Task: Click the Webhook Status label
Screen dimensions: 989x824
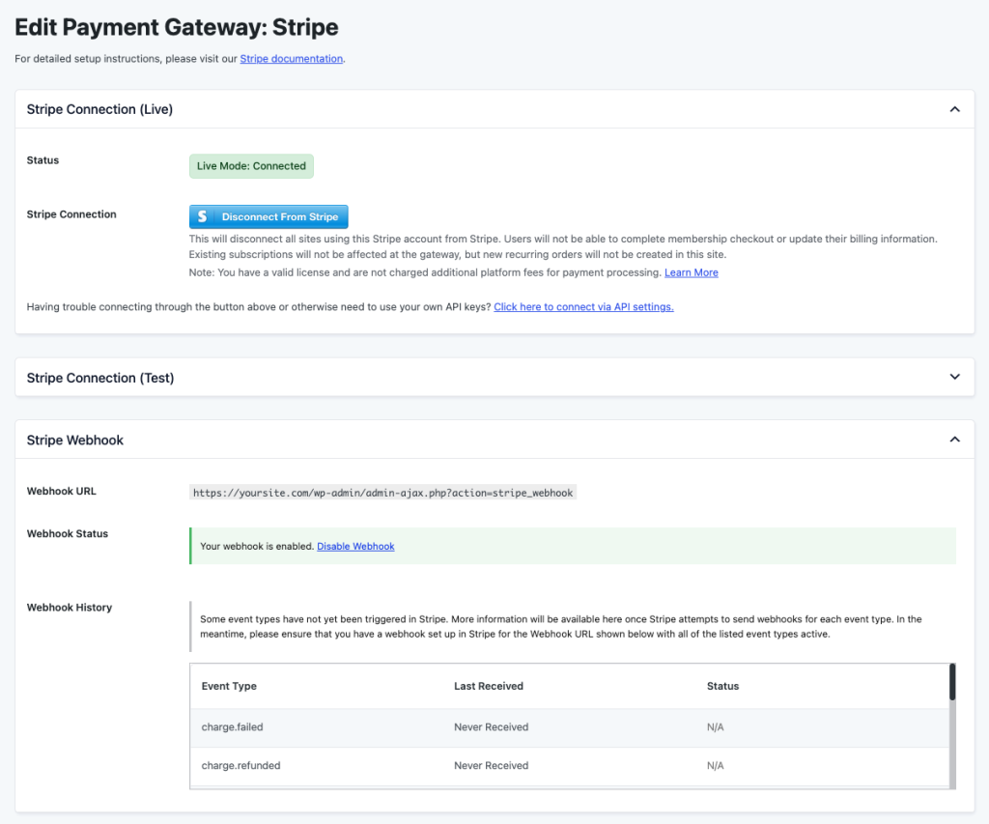Action: point(68,533)
